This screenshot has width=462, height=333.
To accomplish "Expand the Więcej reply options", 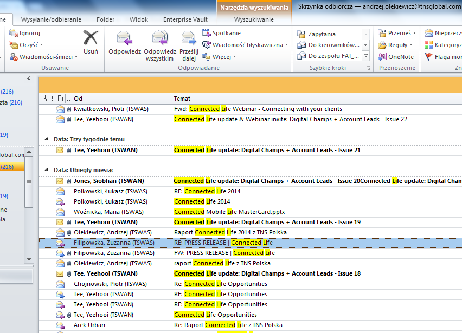I will (219, 57).
